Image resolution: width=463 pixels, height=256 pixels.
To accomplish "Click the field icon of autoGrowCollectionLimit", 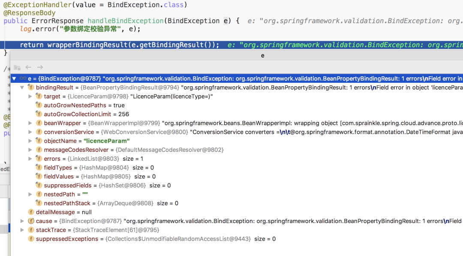I will (x=39, y=114).
